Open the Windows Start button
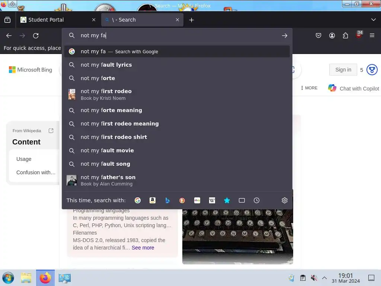Image resolution: width=381 pixels, height=286 pixels. click(8, 278)
